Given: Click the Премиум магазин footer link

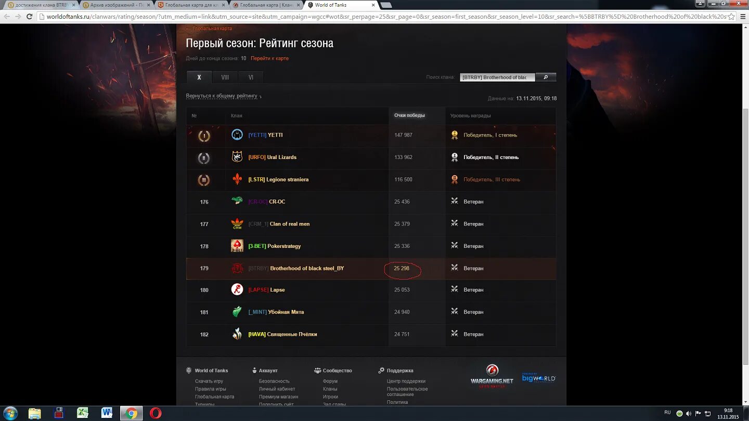Looking at the screenshot, I should tap(278, 397).
